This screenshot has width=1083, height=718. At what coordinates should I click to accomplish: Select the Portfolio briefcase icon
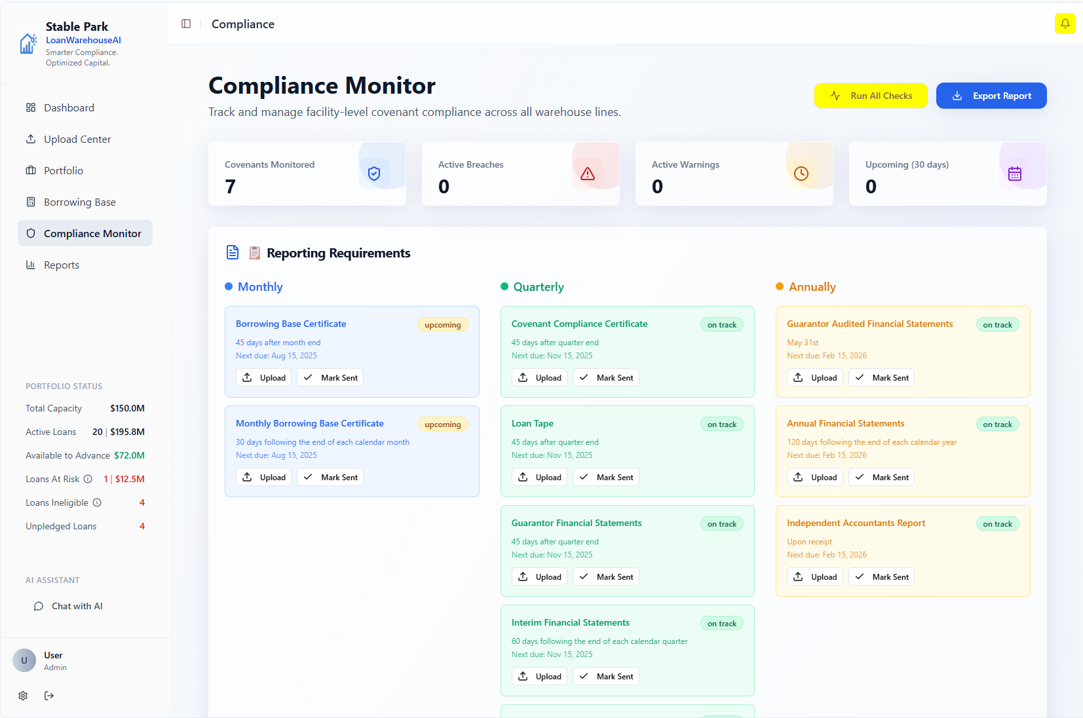[31, 170]
